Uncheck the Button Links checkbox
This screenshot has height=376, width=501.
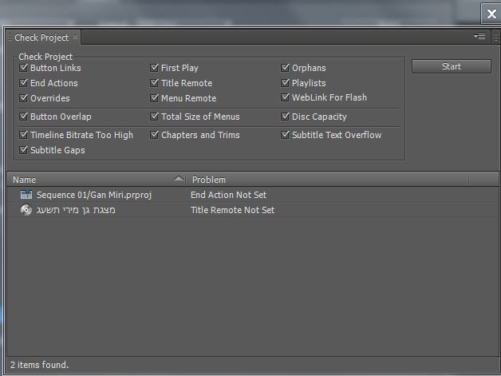pyautogui.click(x=23, y=68)
